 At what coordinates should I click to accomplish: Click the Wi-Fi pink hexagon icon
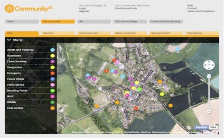coord(52,96)
